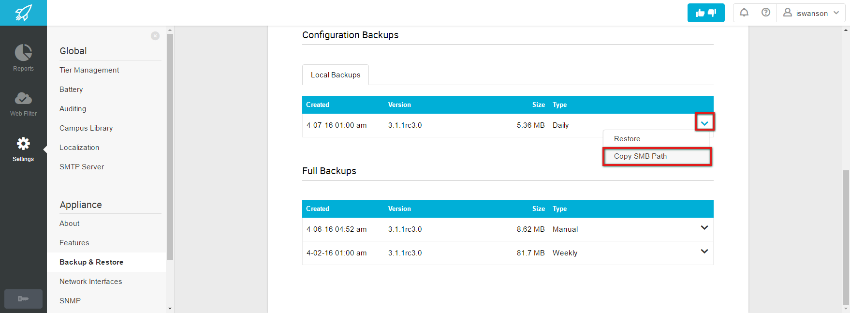Viewport: 850px width, 313px height.
Task: Close the settings sidebar panel
Action: [x=155, y=36]
